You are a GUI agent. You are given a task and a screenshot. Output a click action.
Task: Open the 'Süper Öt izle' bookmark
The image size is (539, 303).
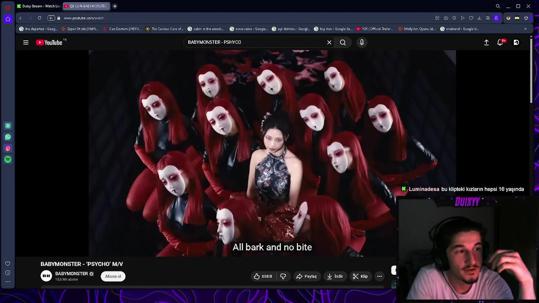click(80, 29)
